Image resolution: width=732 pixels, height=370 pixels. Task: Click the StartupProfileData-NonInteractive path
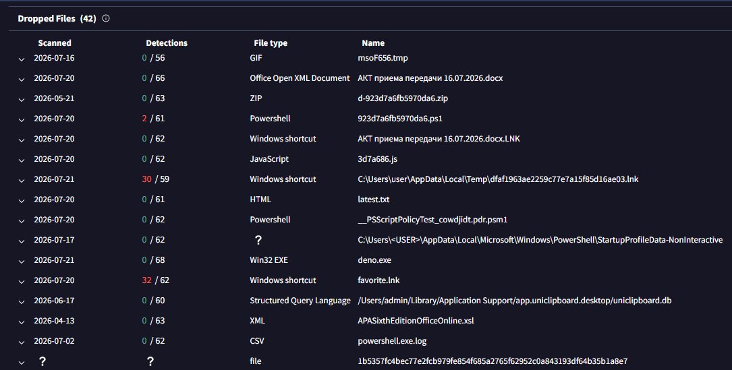coord(540,240)
